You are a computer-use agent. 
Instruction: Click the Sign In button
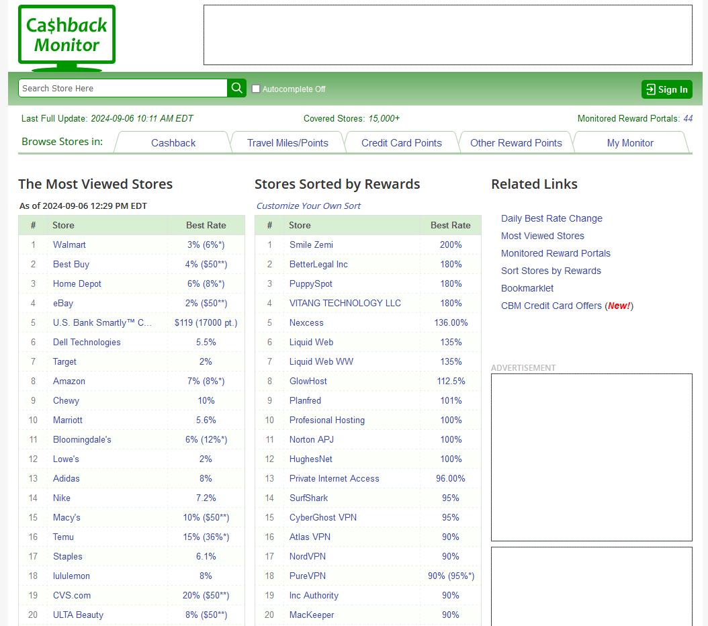click(x=666, y=89)
